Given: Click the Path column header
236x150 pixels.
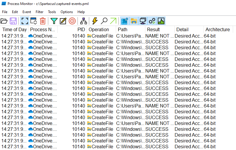Looking at the screenshot, I should [130, 29].
